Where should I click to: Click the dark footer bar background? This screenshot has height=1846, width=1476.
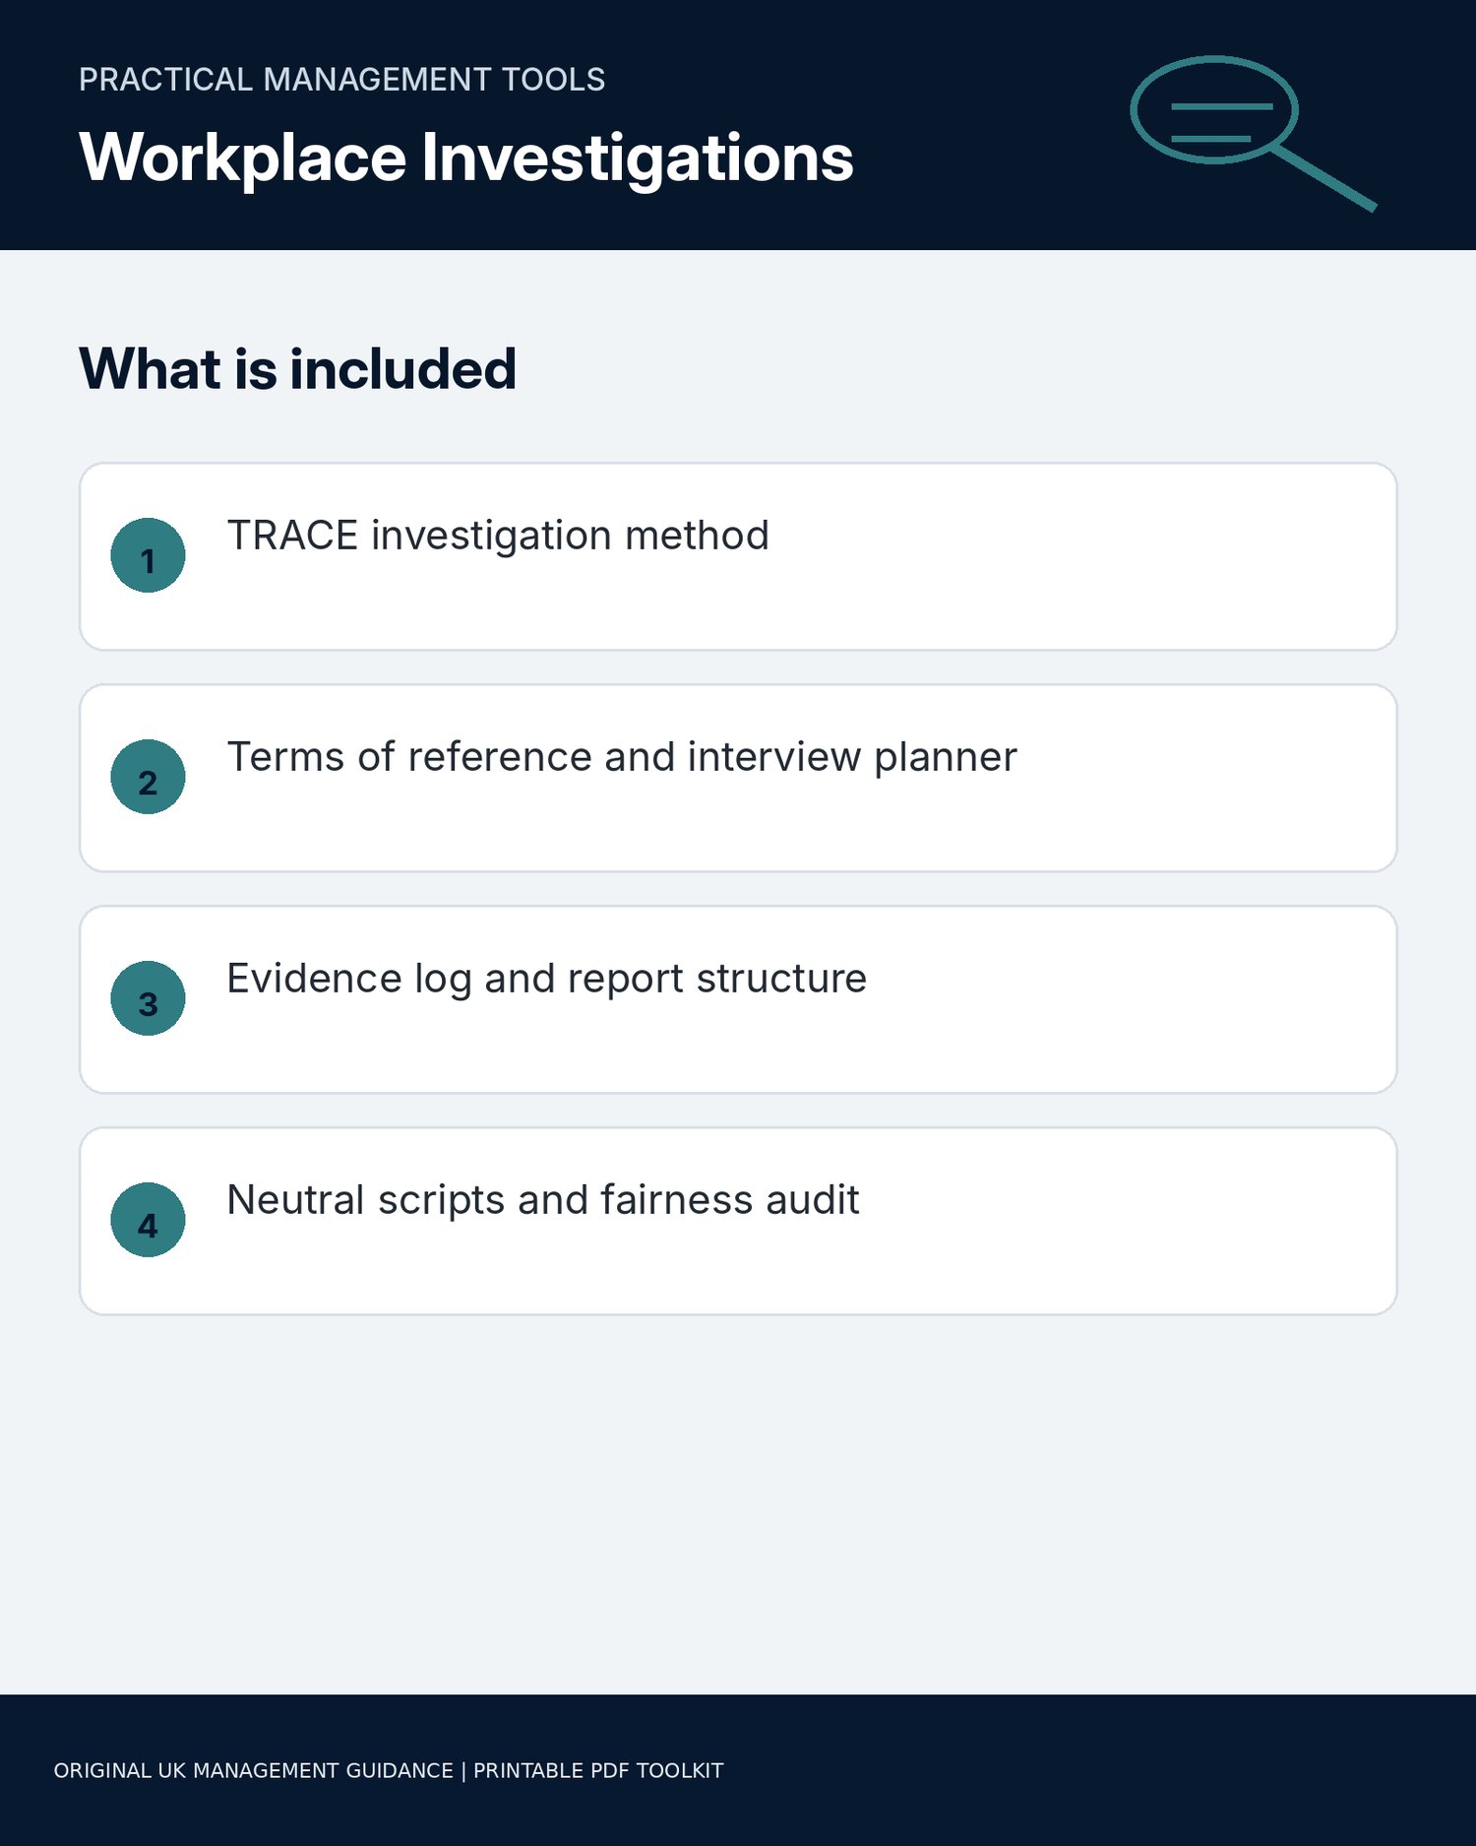click(x=1082, y=1770)
